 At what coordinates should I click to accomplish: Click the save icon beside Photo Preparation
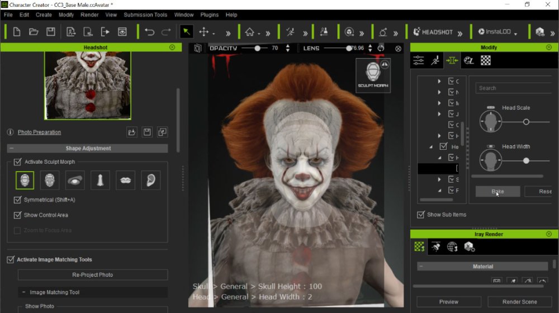[147, 132]
